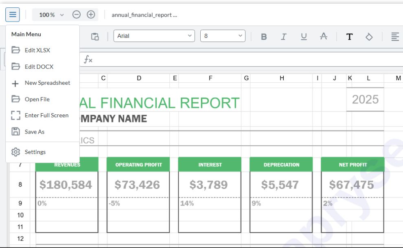The width and height of the screenshot is (403, 248).
Task: Click the zoom out minus icon
Action: click(77, 14)
